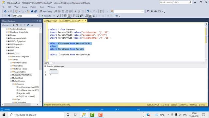Toggle Include Live Query Statistics
Image resolution: width=209 pixels, height=118 pixels.
78,16
